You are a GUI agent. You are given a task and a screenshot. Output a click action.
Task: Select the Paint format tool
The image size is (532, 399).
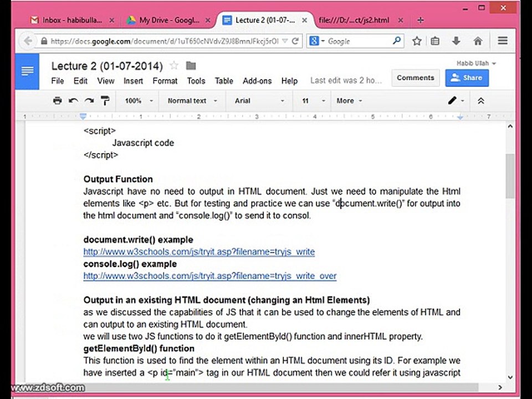[105, 100]
